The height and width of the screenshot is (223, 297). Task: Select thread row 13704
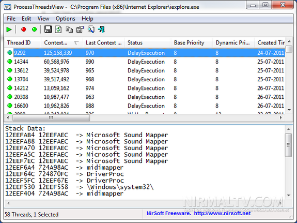click(145, 79)
